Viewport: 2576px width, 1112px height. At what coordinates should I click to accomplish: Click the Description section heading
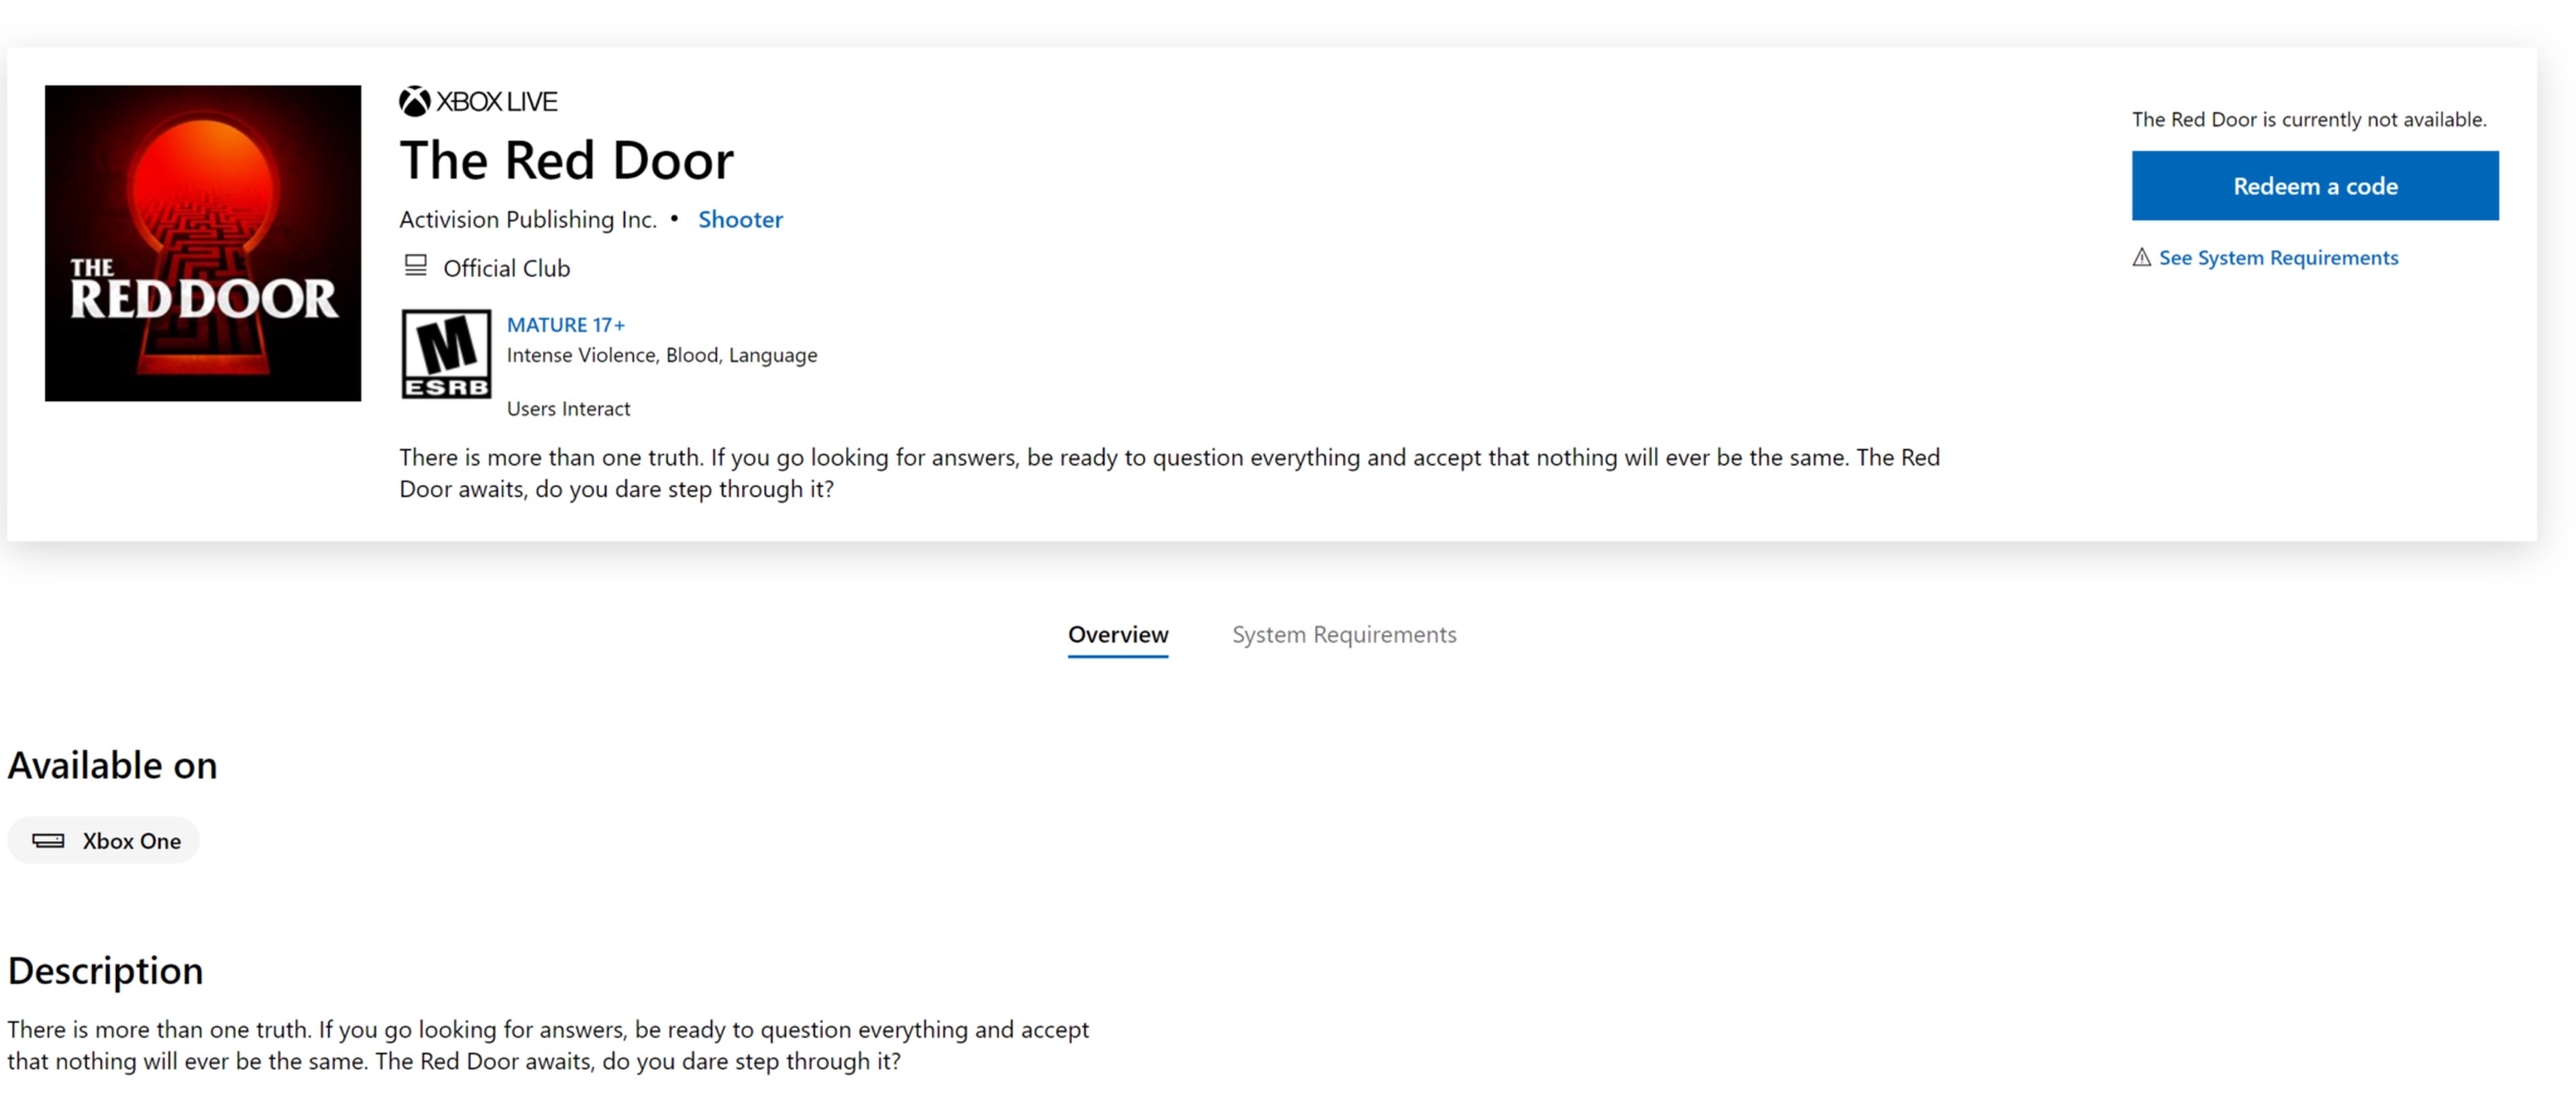105,971
